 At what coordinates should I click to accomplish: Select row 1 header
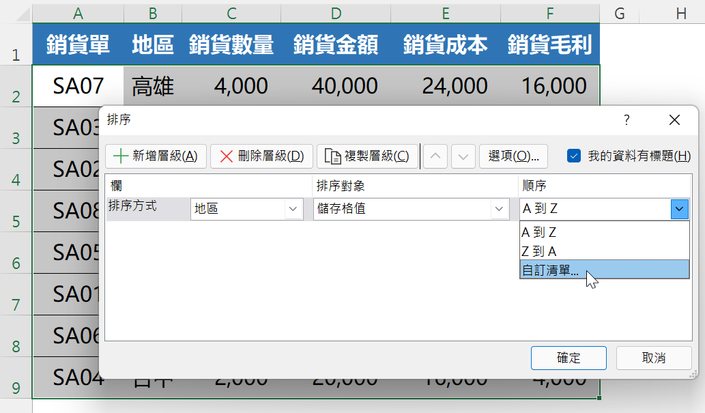[16, 44]
